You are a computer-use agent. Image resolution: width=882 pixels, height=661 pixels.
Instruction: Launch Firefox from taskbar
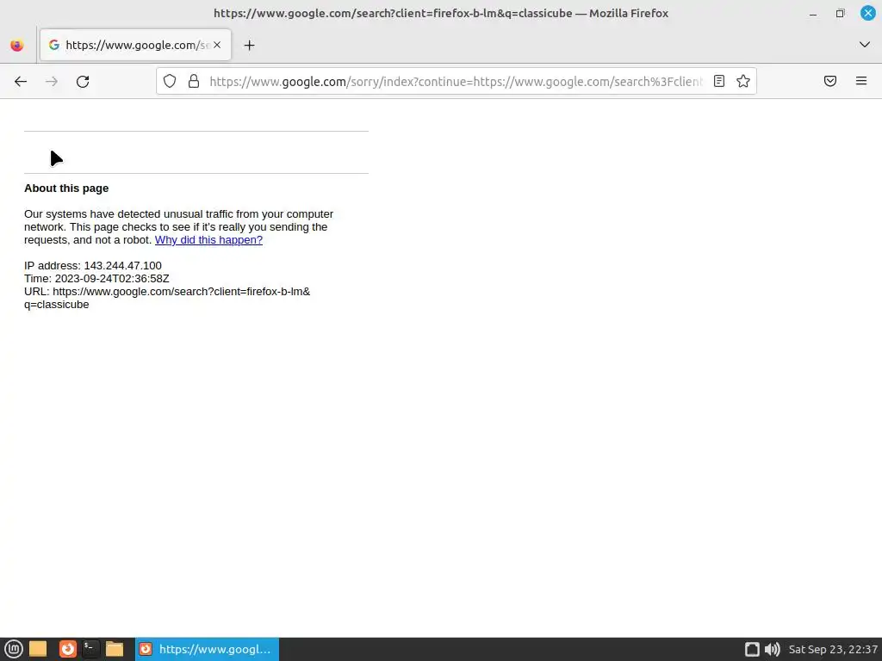click(67, 649)
